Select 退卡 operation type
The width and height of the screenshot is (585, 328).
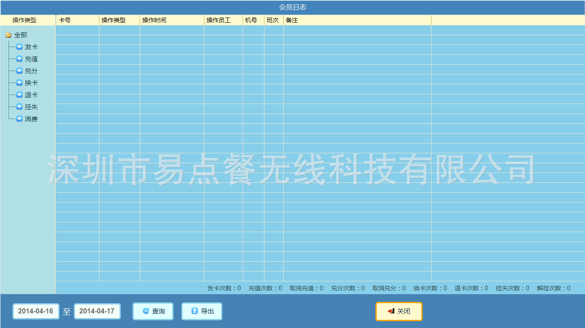pyautogui.click(x=31, y=95)
